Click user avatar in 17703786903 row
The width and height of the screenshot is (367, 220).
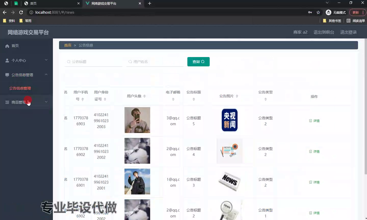click(137, 120)
